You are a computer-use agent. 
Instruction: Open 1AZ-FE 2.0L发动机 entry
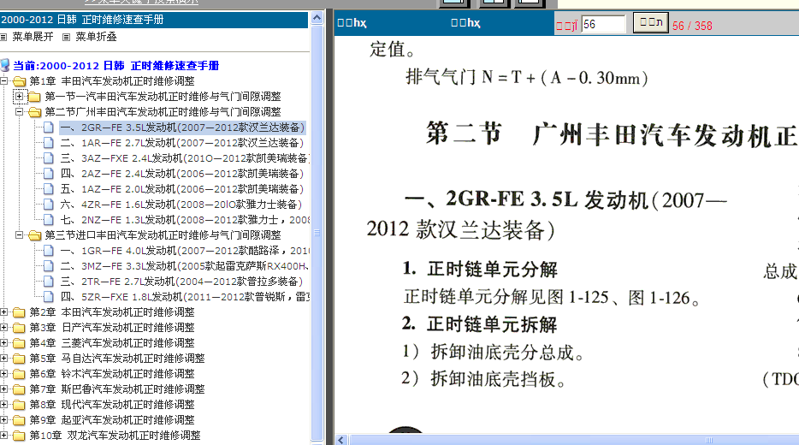pyautogui.click(x=182, y=188)
